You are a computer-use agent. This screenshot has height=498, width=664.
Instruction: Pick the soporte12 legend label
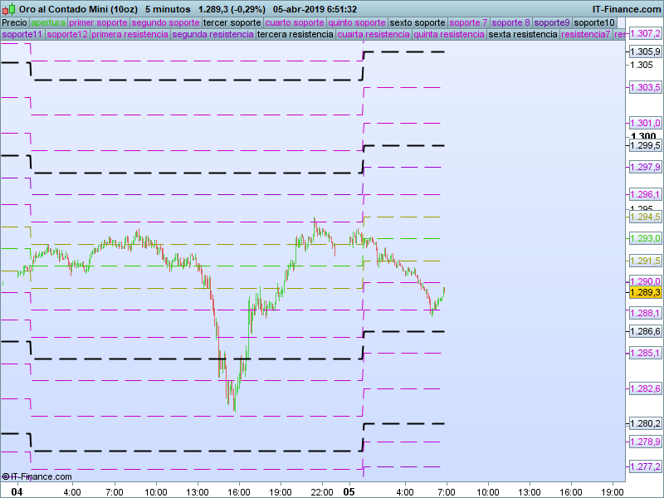67,34
